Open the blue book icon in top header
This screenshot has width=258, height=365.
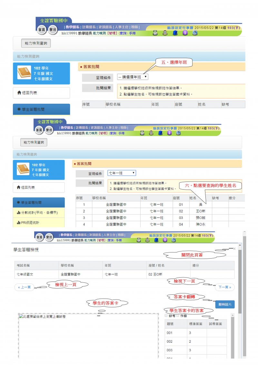pyautogui.click(x=175, y=33)
